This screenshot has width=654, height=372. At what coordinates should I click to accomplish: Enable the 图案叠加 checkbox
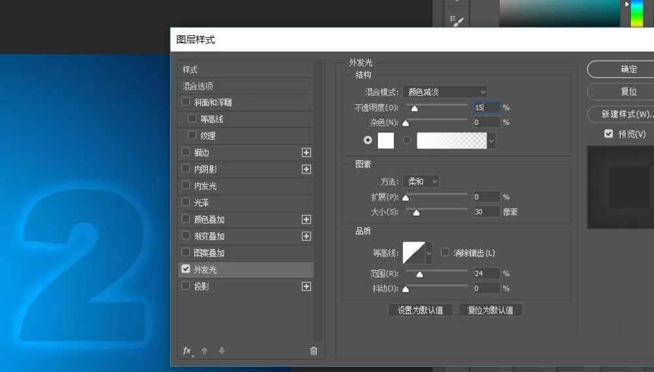[186, 252]
